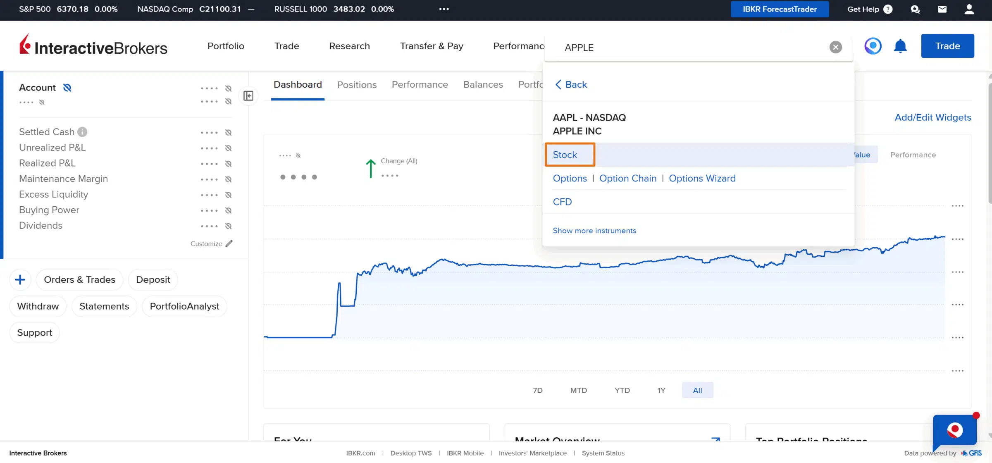
Task: Set chart range to 1Y
Action: (661, 390)
